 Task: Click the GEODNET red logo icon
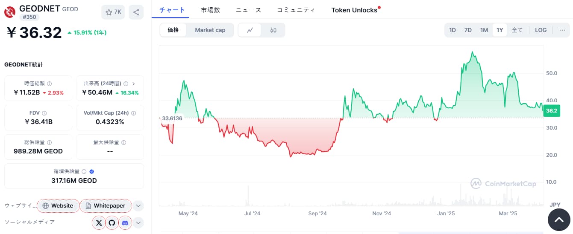pyautogui.click(x=10, y=12)
